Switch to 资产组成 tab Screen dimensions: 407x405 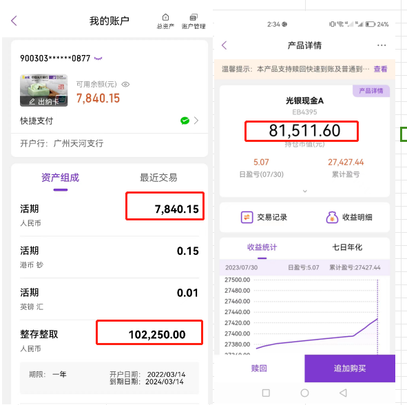60,178
